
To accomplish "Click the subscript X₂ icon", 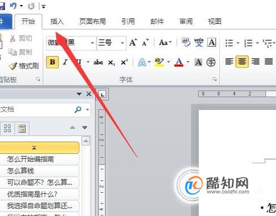I will click(112, 62).
